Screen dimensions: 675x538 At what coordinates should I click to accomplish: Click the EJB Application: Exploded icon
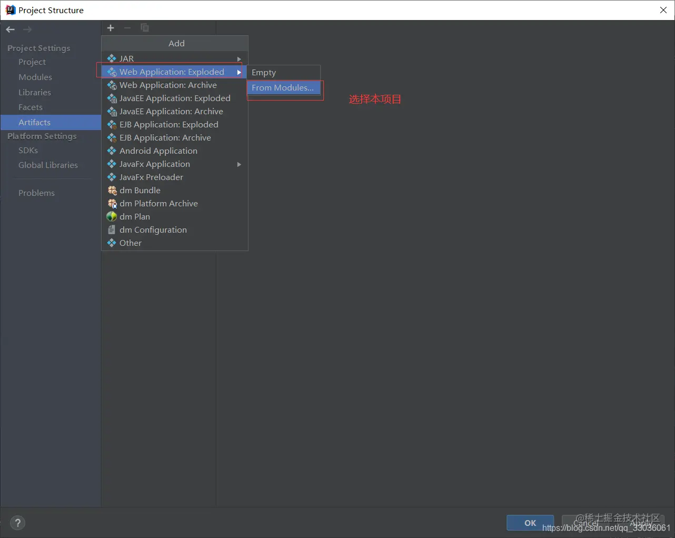[x=112, y=124]
